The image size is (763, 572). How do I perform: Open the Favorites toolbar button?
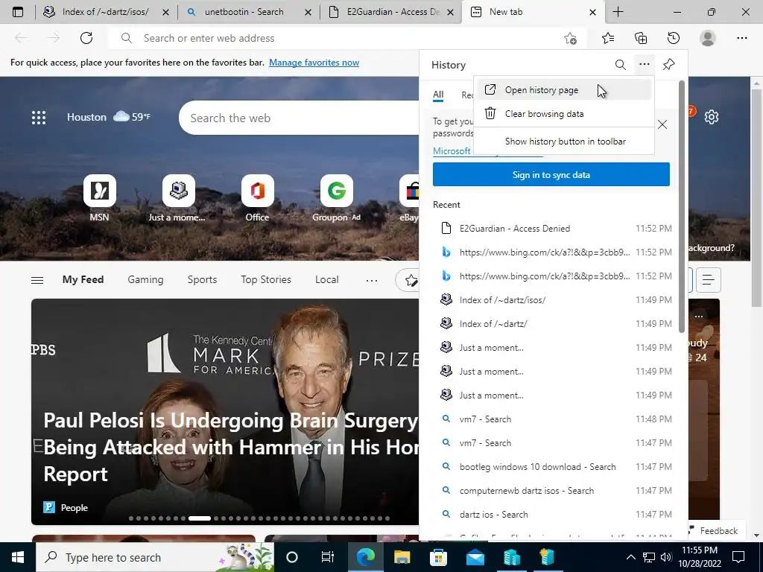click(608, 38)
